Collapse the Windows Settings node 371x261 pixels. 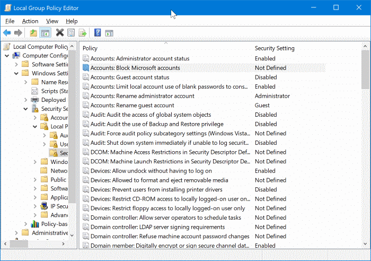16,73
